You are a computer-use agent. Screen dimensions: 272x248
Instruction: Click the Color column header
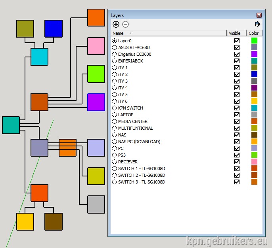pyautogui.click(x=254, y=33)
